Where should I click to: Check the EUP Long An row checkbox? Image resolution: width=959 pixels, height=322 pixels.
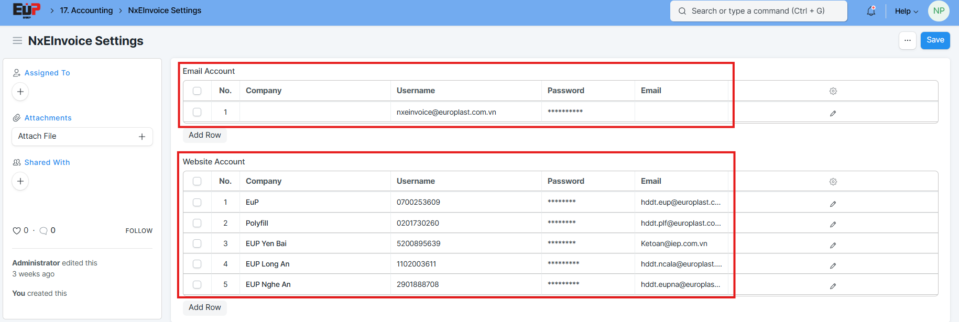[x=197, y=264]
